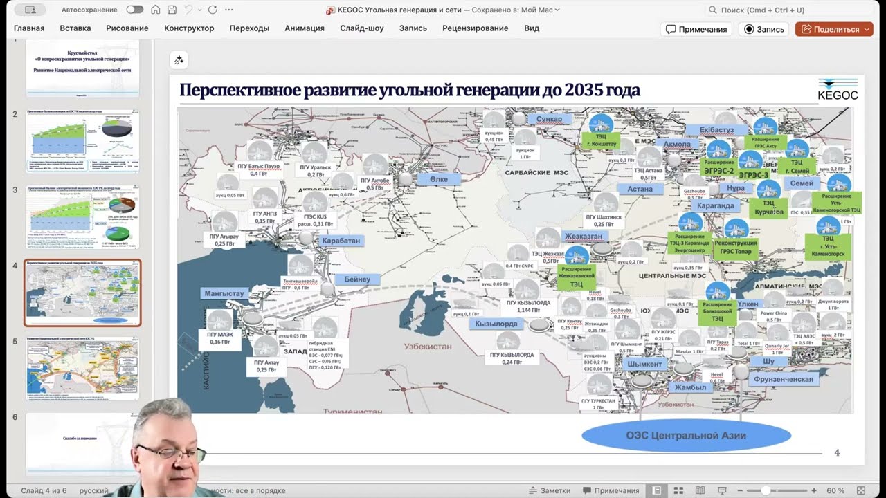Click the Redo circular arrow icon
This screenshot has width=886, height=498.
click(x=213, y=10)
